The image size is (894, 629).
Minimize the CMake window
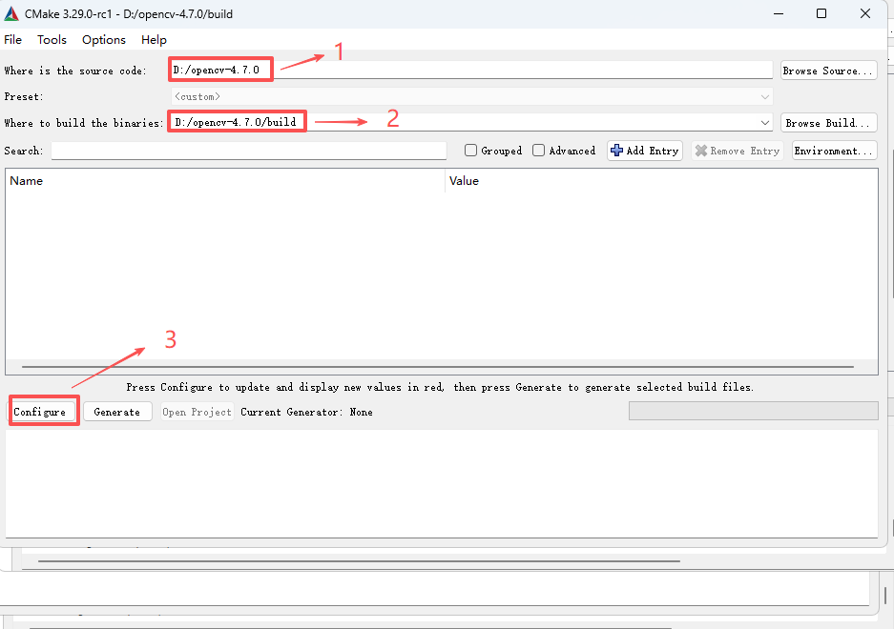click(779, 13)
